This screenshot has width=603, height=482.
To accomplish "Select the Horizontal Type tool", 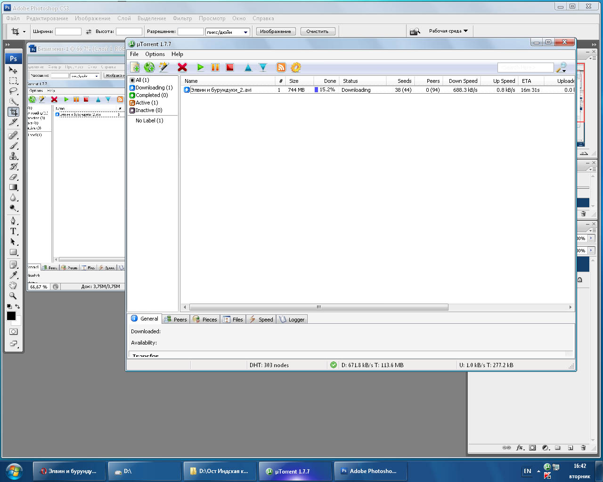I will pyautogui.click(x=13, y=231).
